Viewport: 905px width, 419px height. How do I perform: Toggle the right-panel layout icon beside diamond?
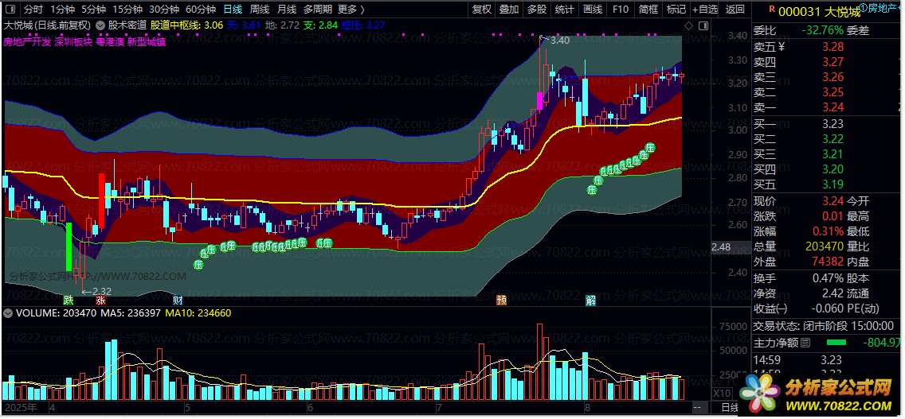point(703,26)
